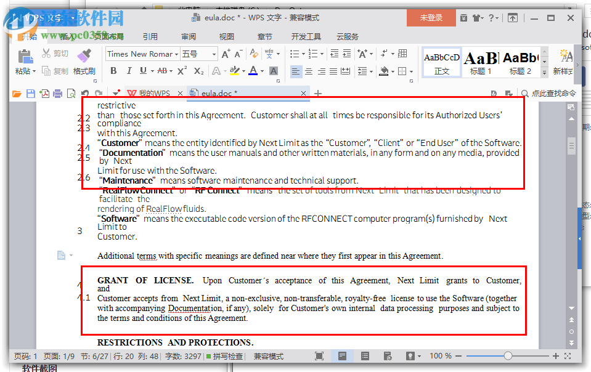Open the font color dropdown arrow
591x372 pixels.
pos(262,70)
